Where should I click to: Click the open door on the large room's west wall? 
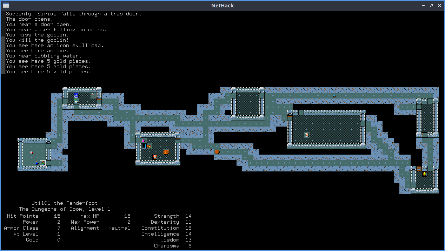click(290, 118)
